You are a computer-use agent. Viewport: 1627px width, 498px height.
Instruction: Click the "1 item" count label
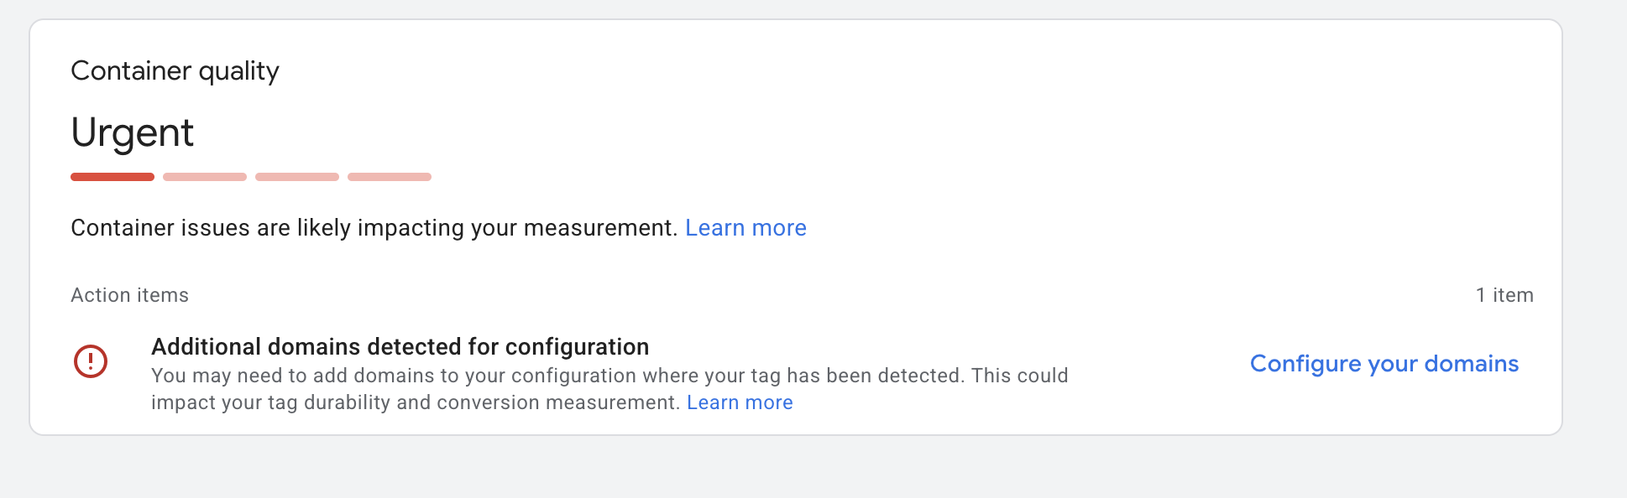[1504, 295]
